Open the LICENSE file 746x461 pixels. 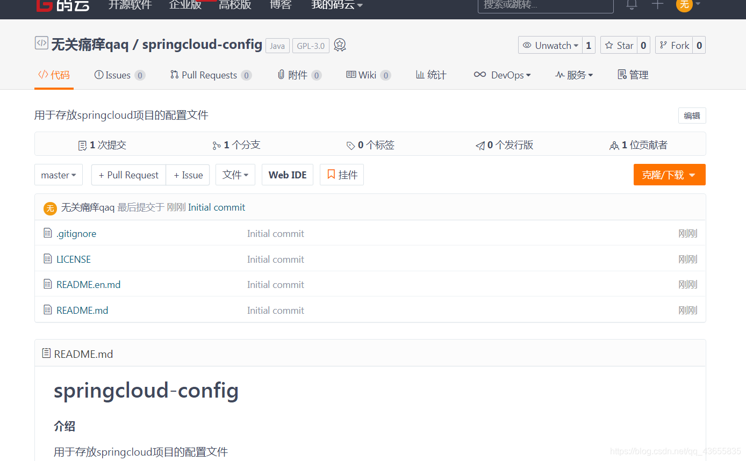tap(74, 259)
